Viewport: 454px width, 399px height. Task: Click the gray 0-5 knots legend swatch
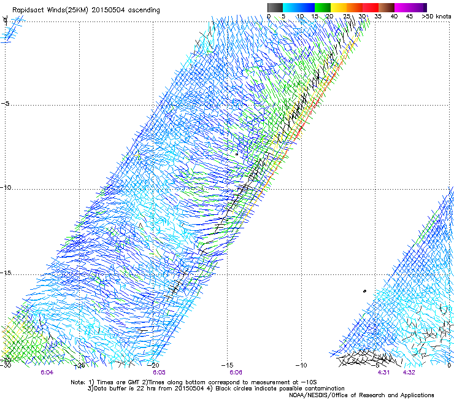(275, 7)
